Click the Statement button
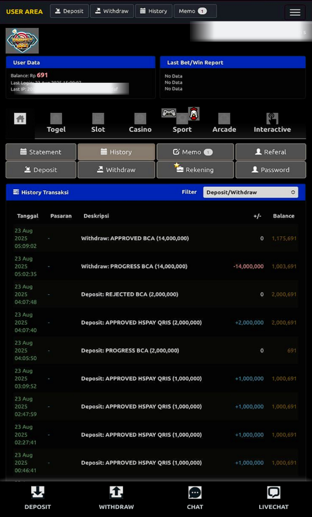Viewport: 312px width, 517px height. pos(41,152)
